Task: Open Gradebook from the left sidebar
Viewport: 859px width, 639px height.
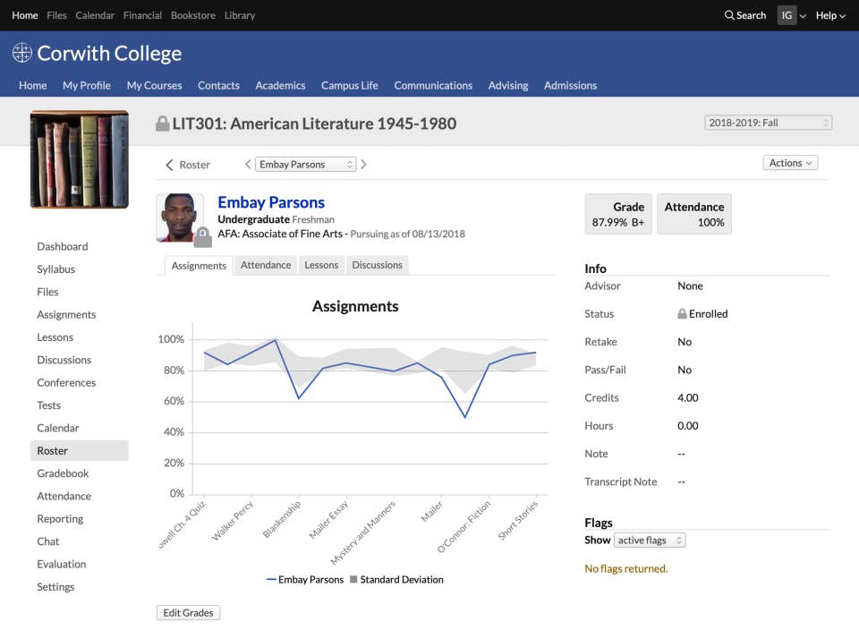Action: pyautogui.click(x=64, y=473)
